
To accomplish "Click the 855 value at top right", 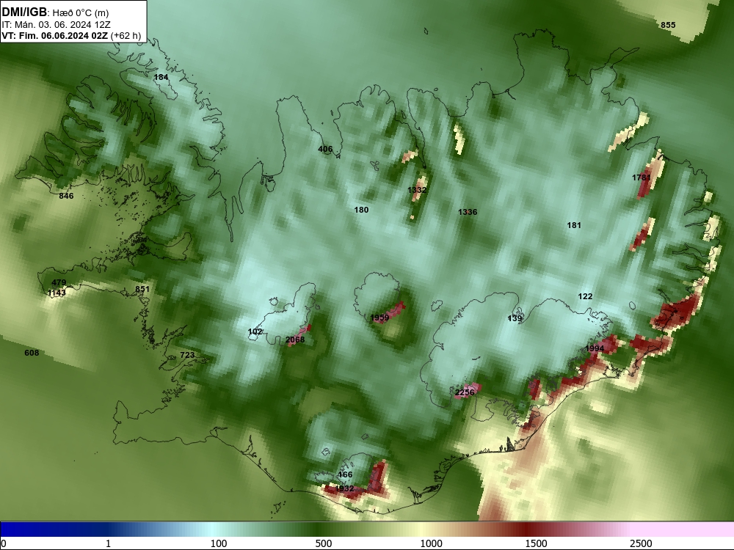I will pos(668,25).
